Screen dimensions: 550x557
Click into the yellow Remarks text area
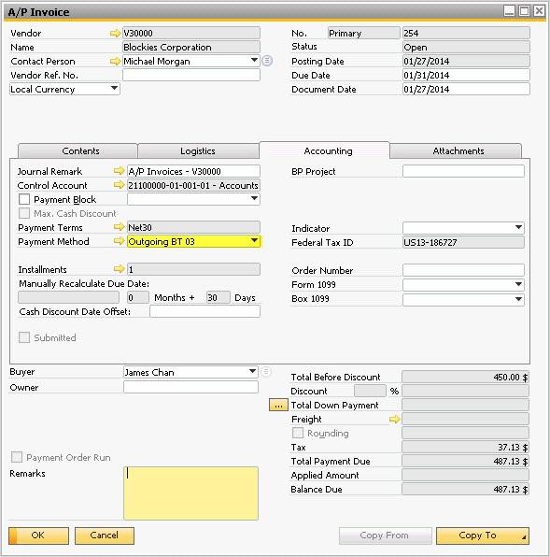(x=190, y=493)
